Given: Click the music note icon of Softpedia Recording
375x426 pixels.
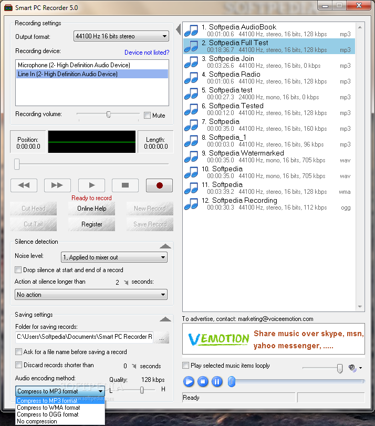Looking at the screenshot, I should point(191,204).
